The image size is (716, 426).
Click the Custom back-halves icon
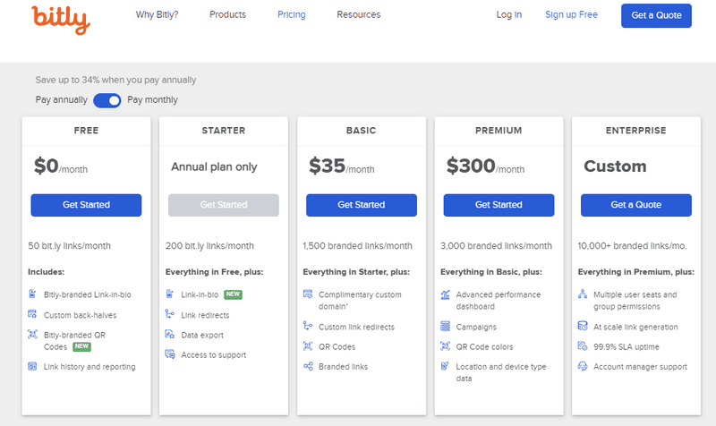click(x=32, y=314)
